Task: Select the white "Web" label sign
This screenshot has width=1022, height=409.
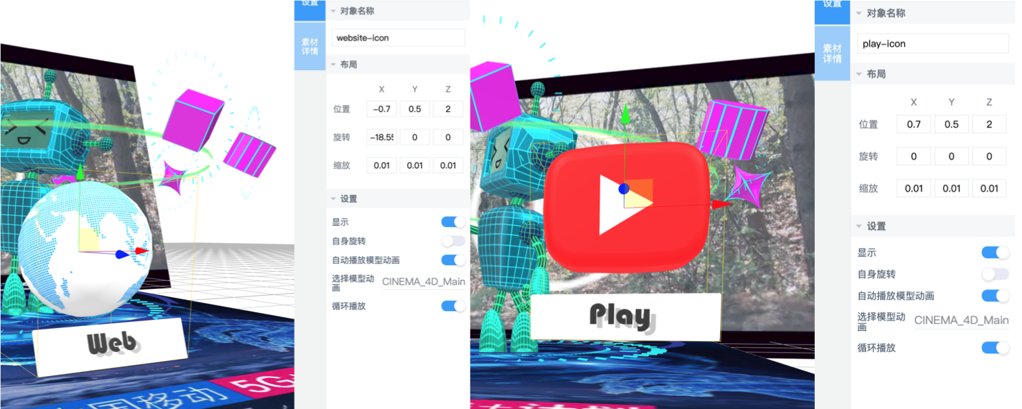Action: 110,345
